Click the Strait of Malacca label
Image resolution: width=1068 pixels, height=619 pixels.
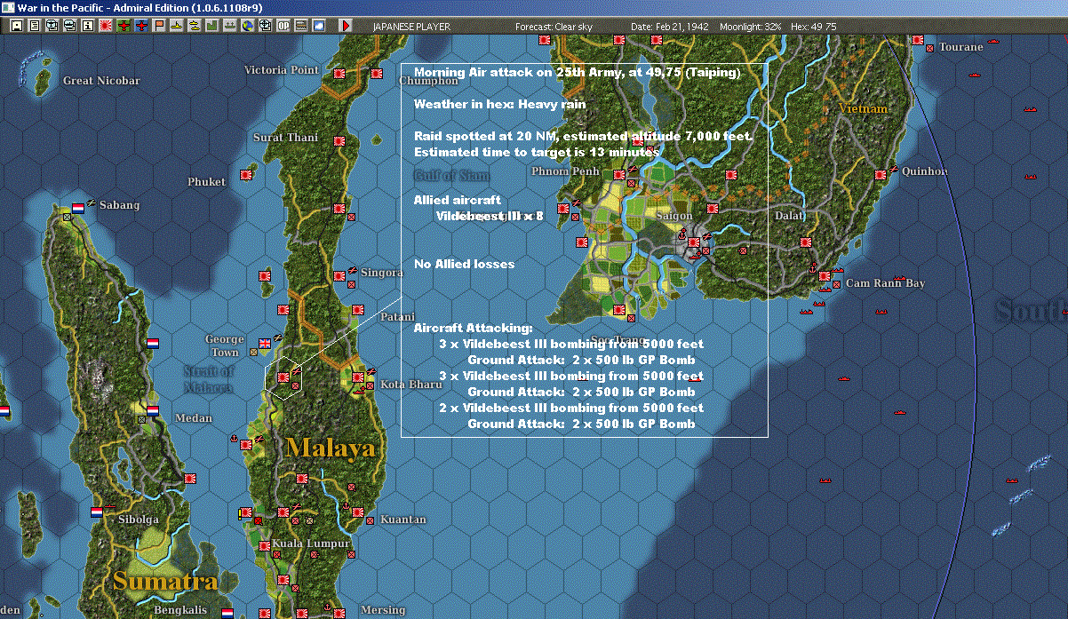point(209,379)
